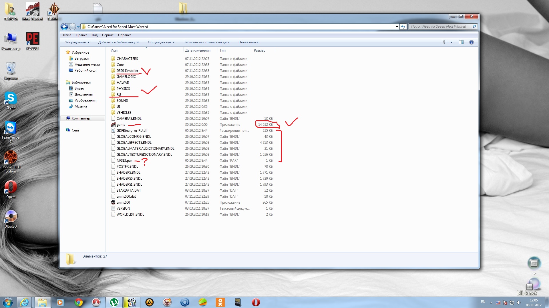The width and height of the screenshot is (549, 308).
Task: Select the TRON 9x desktop icon
Action: coord(11,11)
